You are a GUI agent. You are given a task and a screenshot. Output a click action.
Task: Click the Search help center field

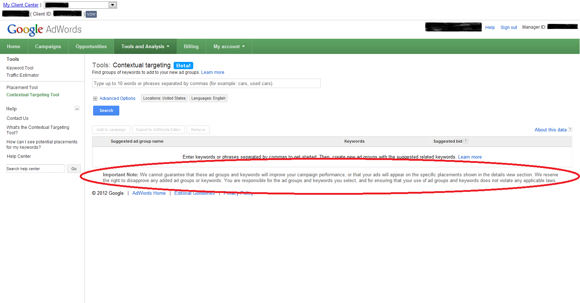tap(35, 169)
